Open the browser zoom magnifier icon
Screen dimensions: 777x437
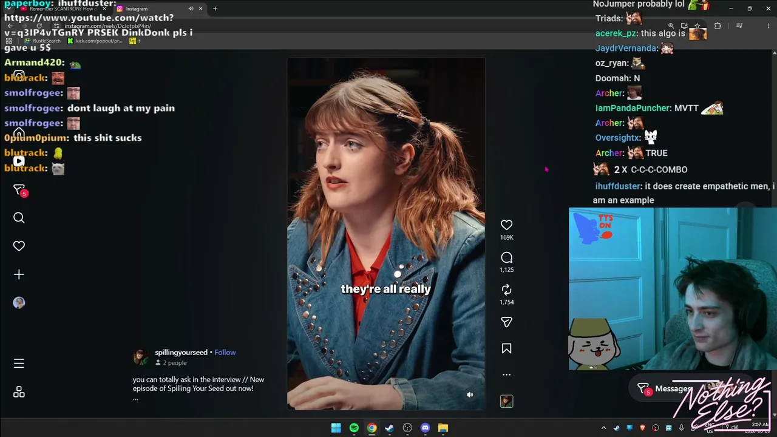[671, 26]
